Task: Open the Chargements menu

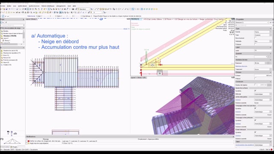Action: click(x=61, y=6)
